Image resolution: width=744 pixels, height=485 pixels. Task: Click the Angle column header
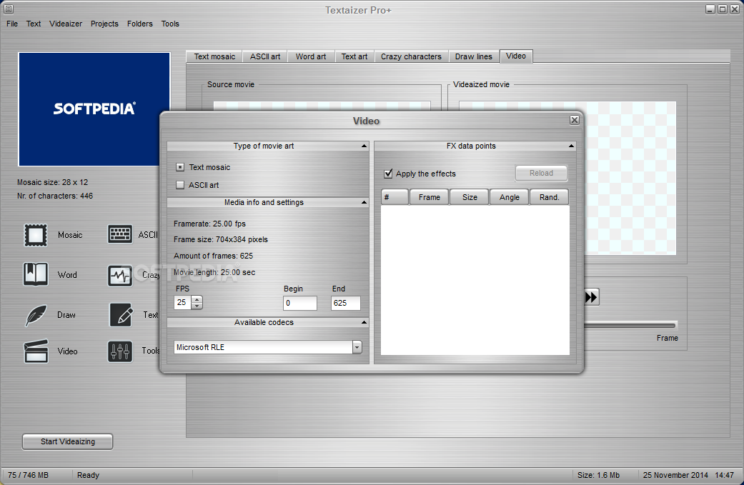point(509,197)
